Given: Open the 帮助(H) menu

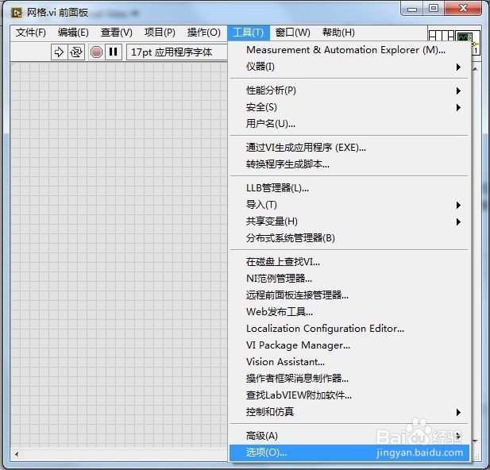Looking at the screenshot, I should click(x=338, y=33).
